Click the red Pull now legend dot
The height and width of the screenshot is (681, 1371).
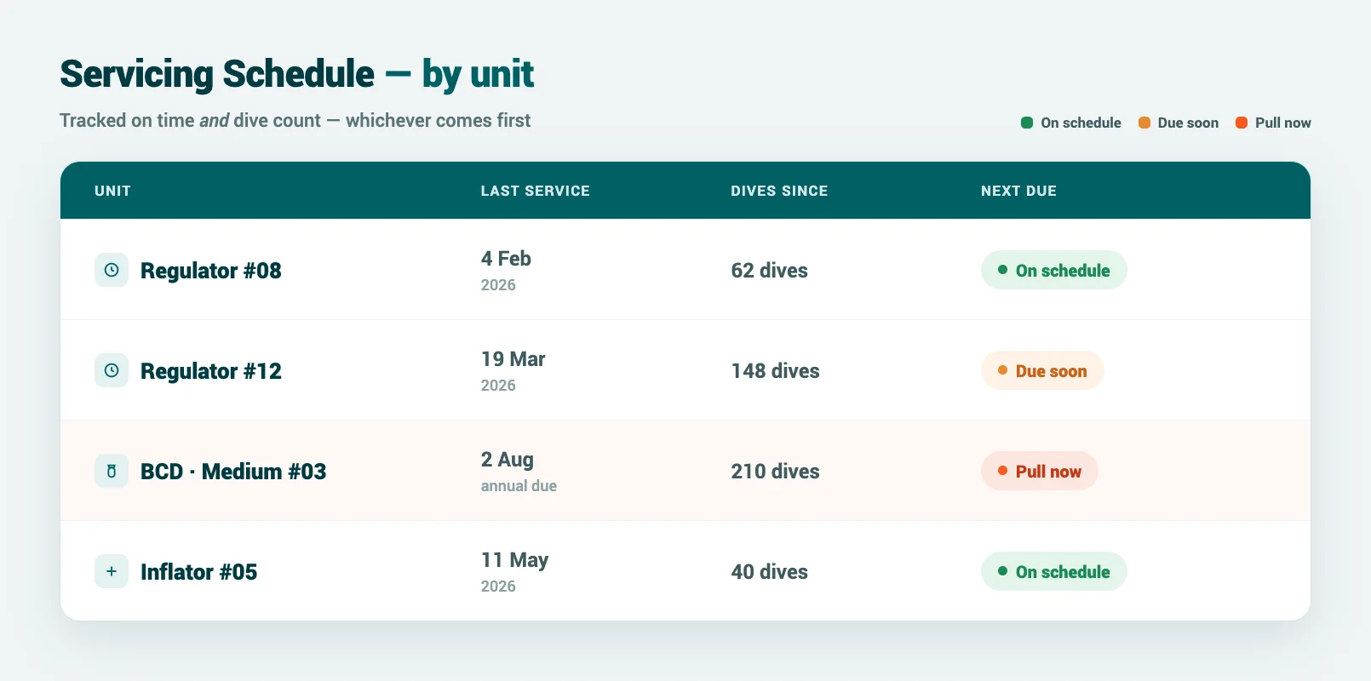tap(1242, 123)
